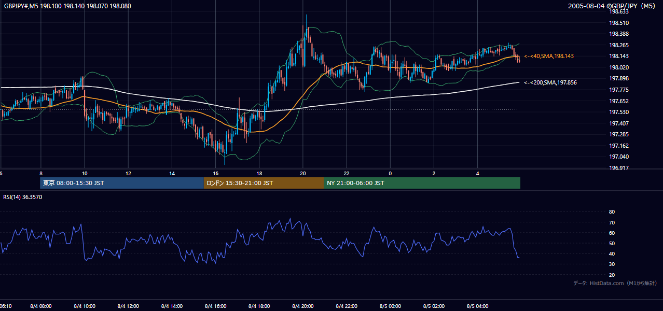Click the hour 16 tick under price chart
The height and width of the screenshot is (311, 663).
(x=216, y=174)
